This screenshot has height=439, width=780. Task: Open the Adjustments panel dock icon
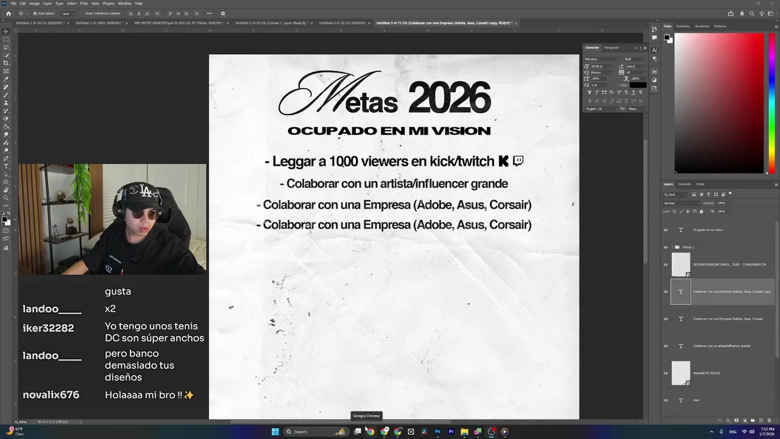coord(654,80)
